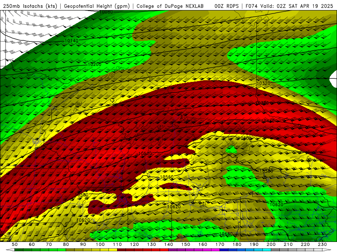The height and width of the screenshot is (252, 337).
Task: Click the cyan swatch left of 200
Action: (267, 250)
